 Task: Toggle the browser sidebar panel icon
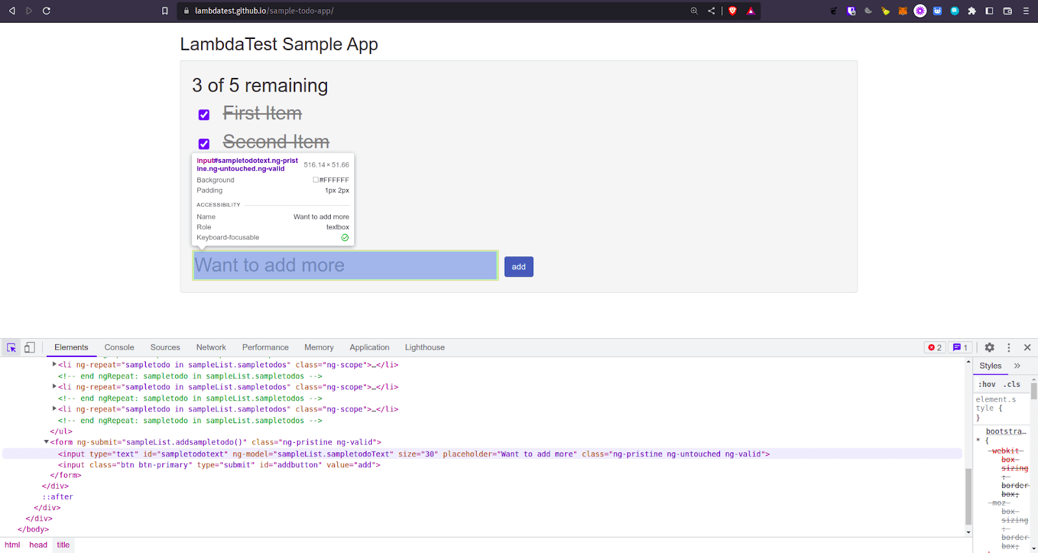click(989, 11)
